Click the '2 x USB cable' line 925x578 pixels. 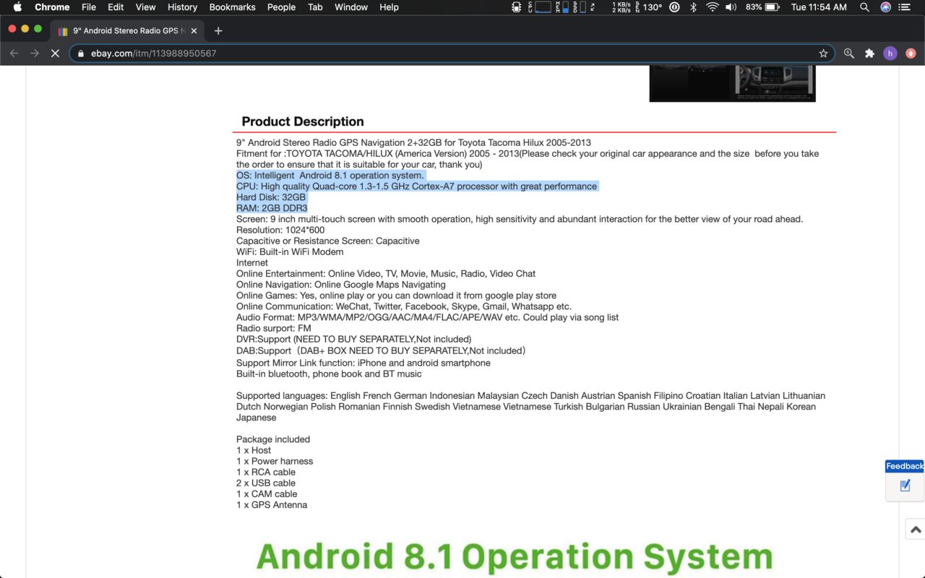click(266, 483)
